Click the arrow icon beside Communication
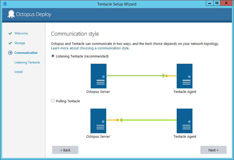 tap(10, 52)
